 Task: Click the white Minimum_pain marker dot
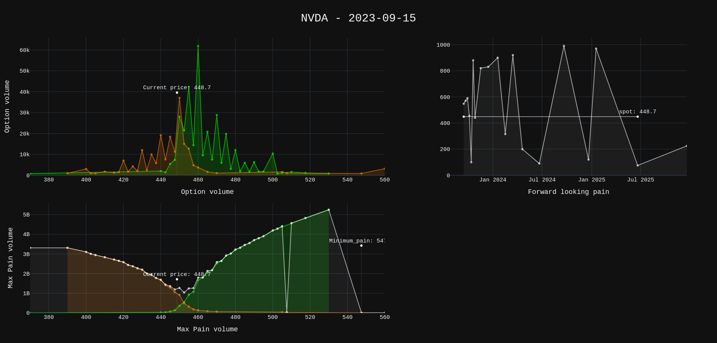tap(362, 245)
